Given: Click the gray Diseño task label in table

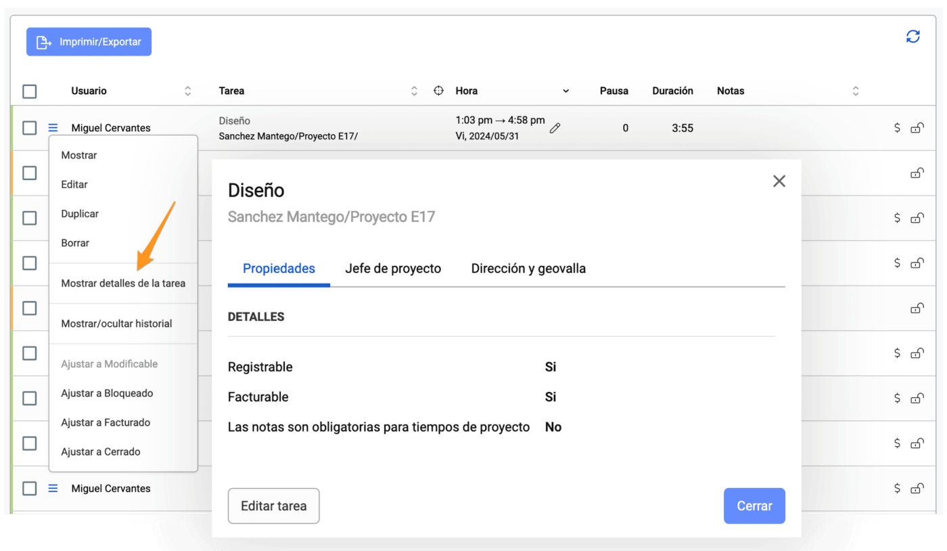Looking at the screenshot, I should coord(235,120).
